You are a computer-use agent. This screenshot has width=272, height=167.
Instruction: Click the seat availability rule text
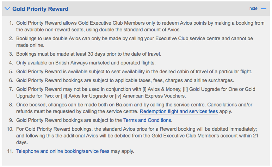pyautogui.click(x=134, y=72)
